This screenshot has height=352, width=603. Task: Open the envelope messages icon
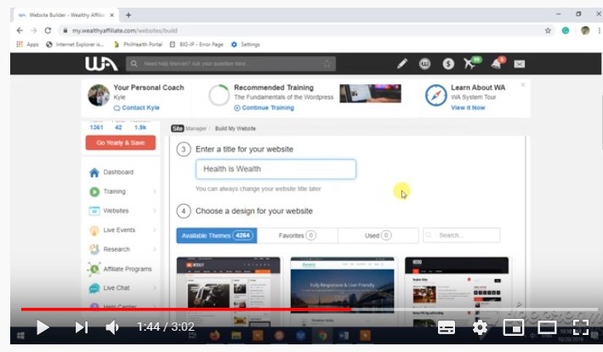[x=519, y=64]
